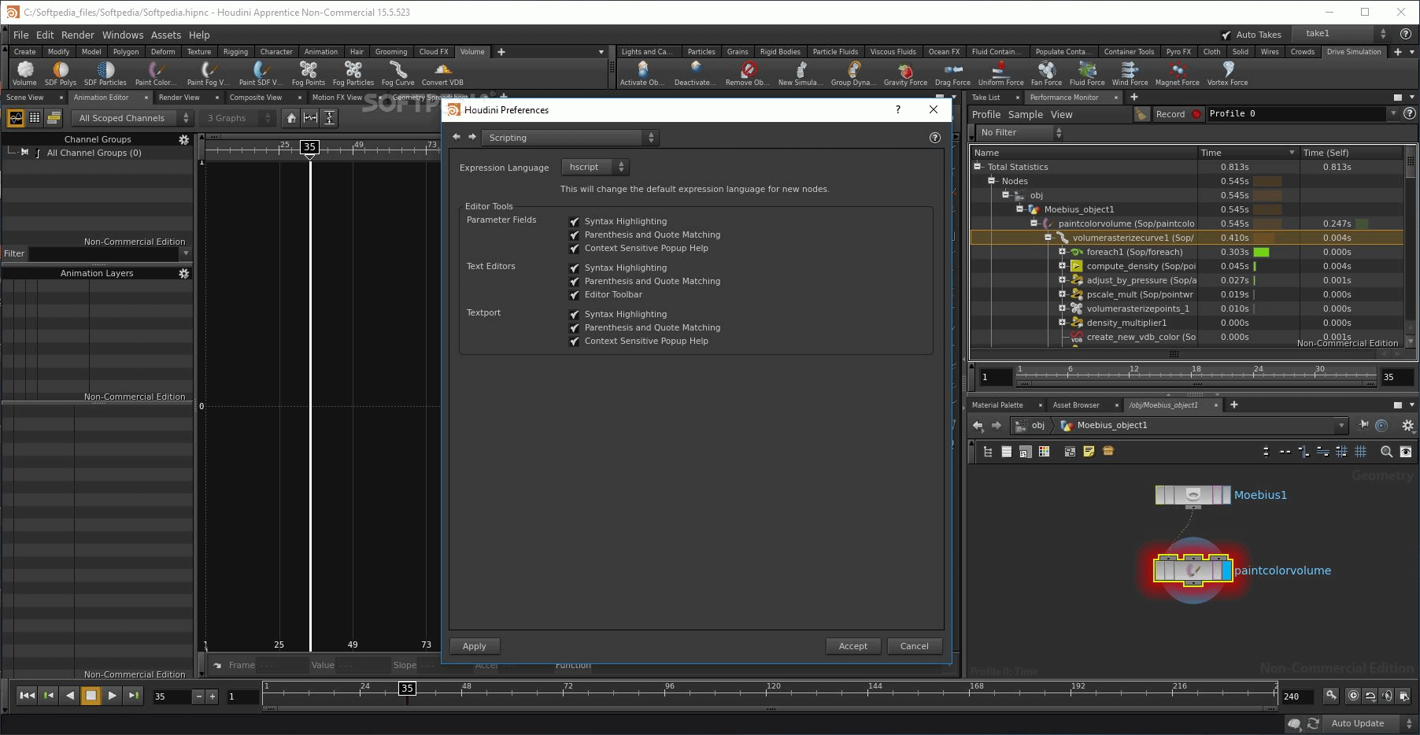The height and width of the screenshot is (735, 1420).
Task: Select the Remove Object shelf tool
Action: click(x=747, y=73)
